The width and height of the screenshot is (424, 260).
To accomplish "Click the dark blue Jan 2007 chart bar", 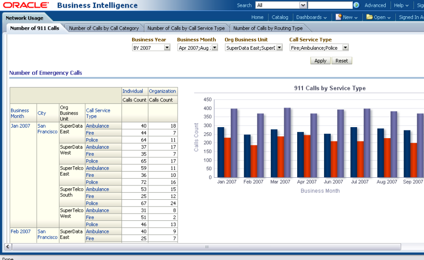I will [x=221, y=152].
